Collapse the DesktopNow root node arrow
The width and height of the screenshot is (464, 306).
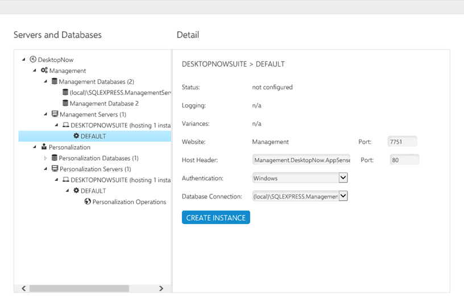[x=24, y=60]
